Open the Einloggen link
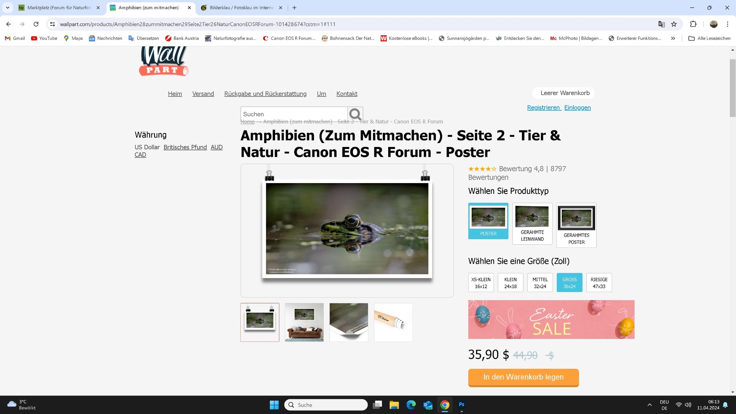736x414 pixels. tap(577, 107)
